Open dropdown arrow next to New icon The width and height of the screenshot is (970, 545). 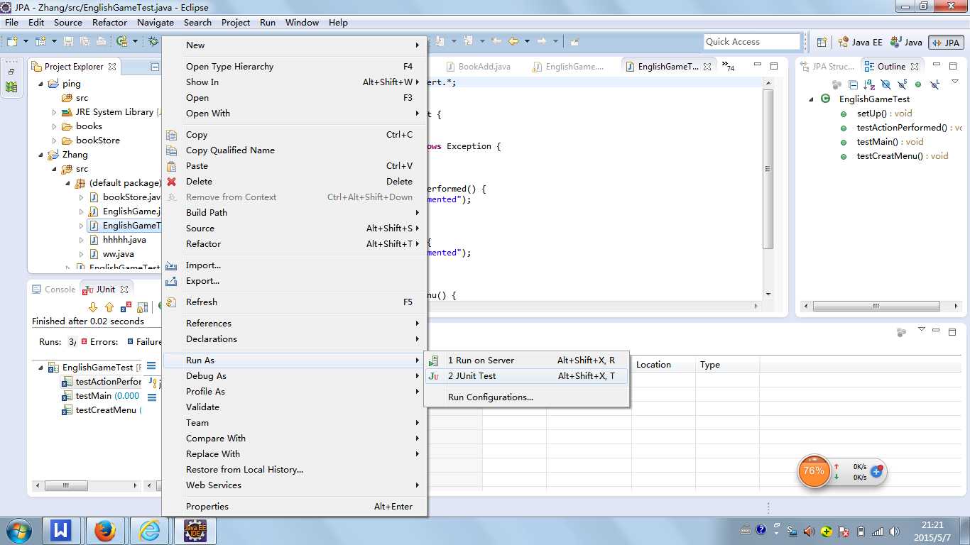[26, 42]
